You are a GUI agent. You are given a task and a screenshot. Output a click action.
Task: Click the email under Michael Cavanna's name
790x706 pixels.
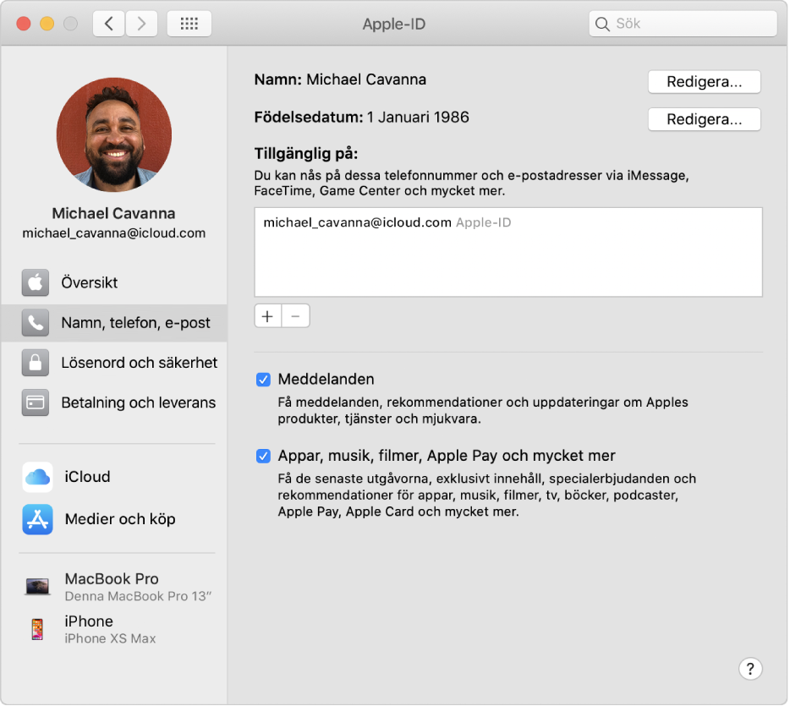tap(114, 233)
